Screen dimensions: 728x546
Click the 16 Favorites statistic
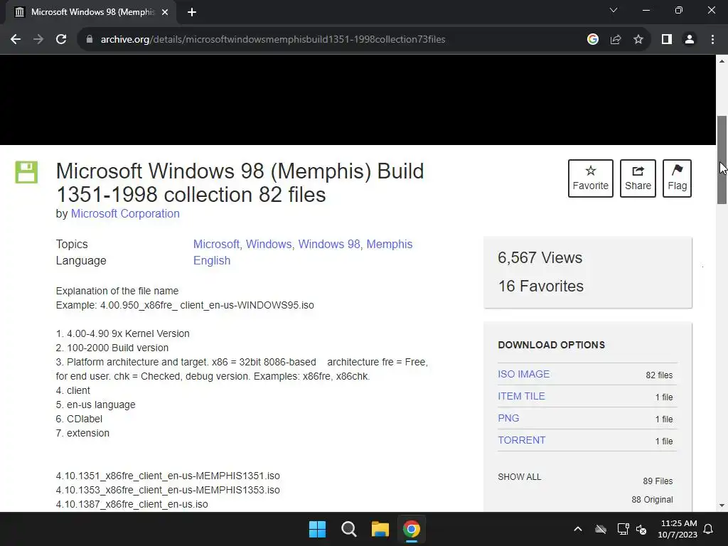tap(541, 286)
